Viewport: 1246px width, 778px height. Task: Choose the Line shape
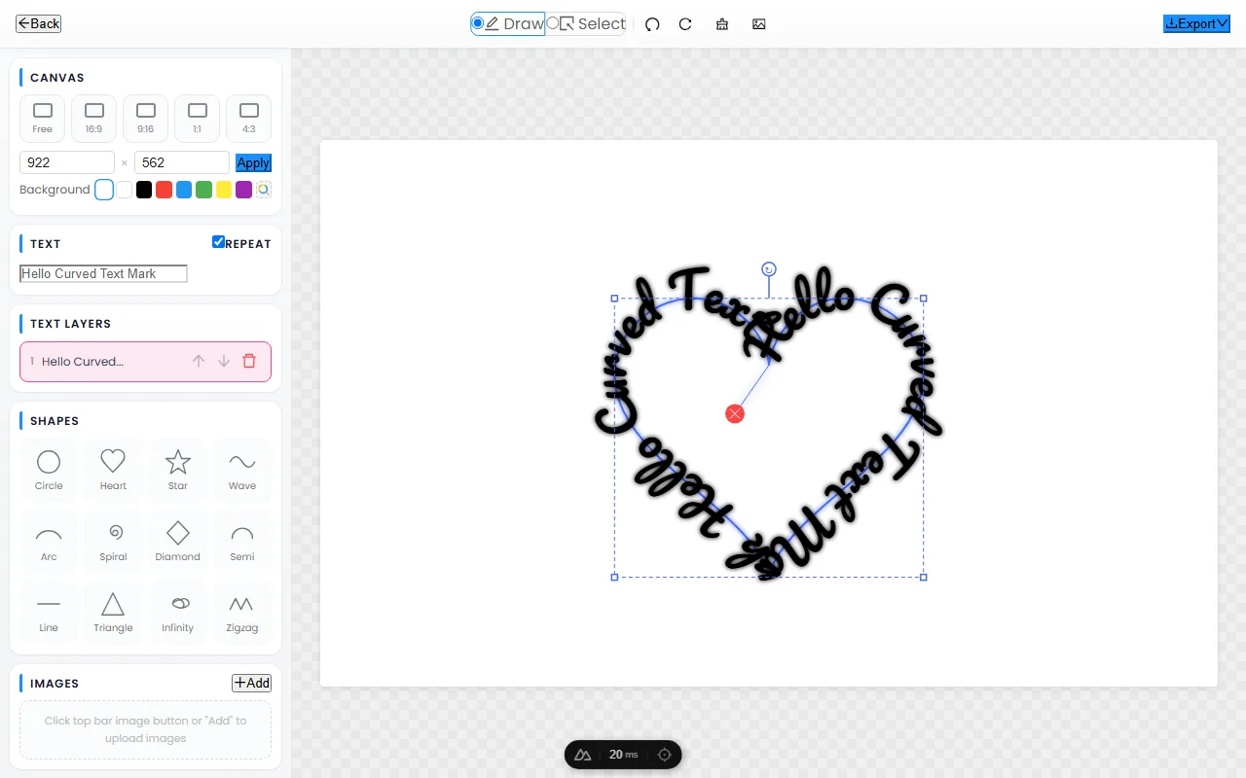tap(49, 612)
